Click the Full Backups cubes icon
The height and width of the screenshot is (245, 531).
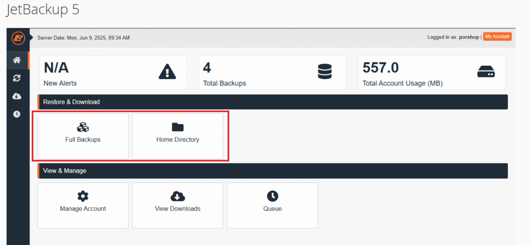click(x=83, y=127)
